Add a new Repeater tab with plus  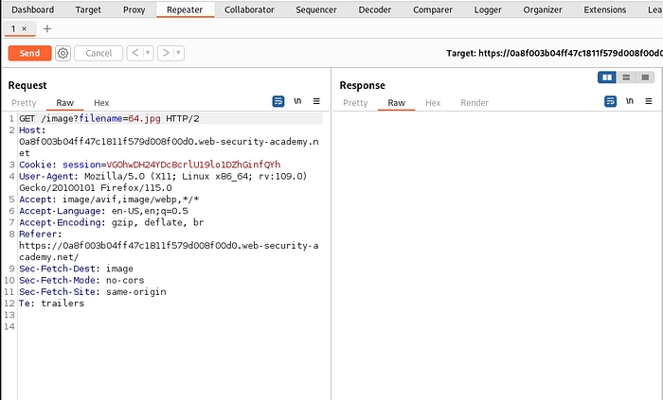coord(47,29)
